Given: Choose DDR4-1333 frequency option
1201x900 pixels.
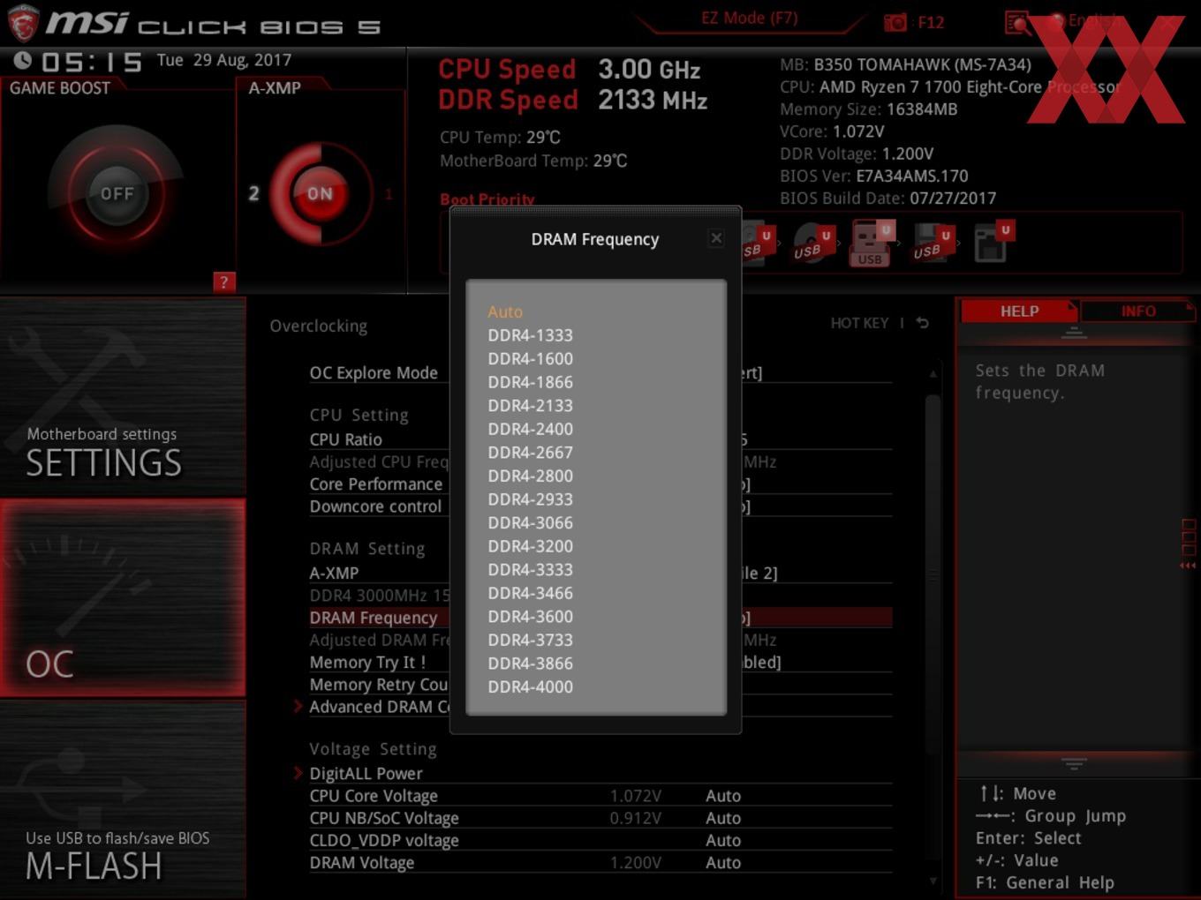Looking at the screenshot, I should tap(530, 335).
